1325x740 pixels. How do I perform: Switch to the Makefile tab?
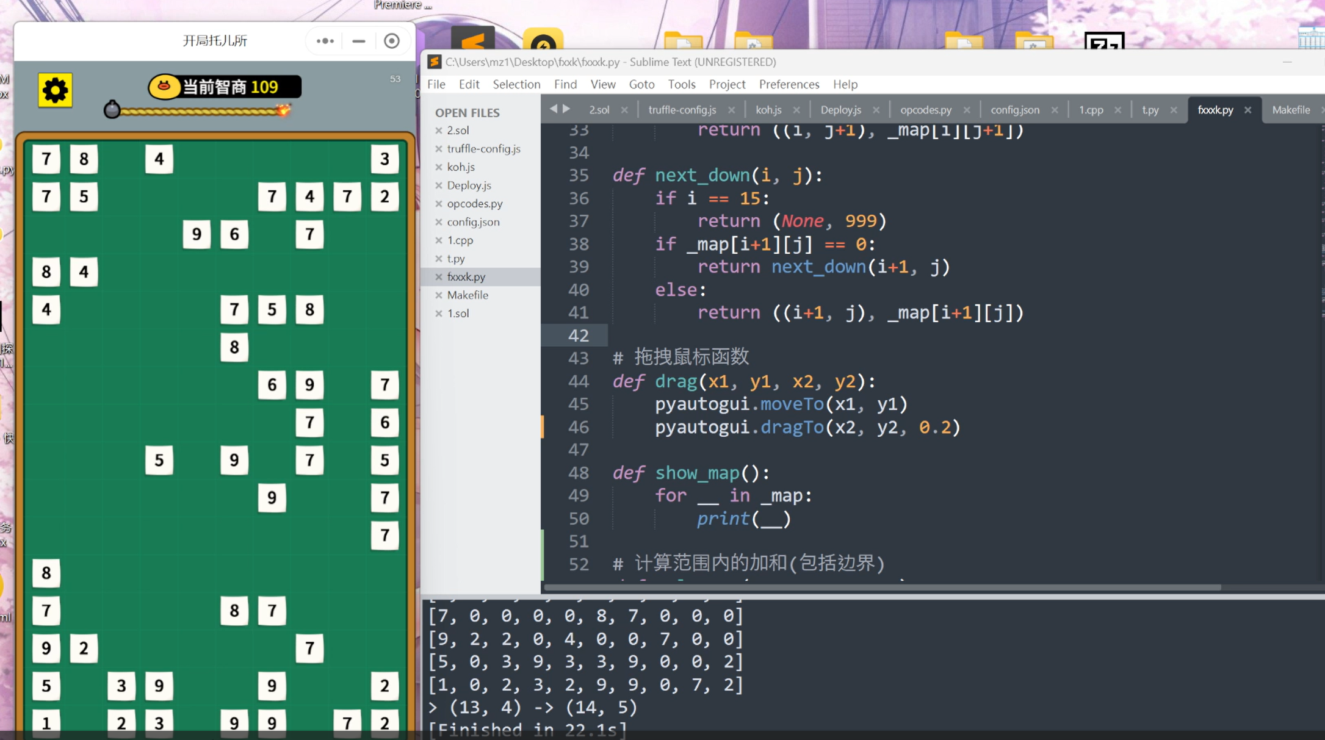(x=1291, y=110)
